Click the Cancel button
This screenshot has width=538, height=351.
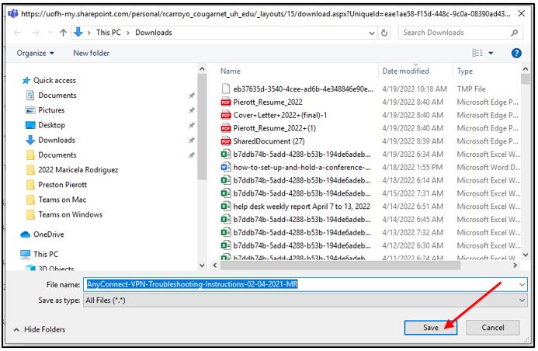click(x=493, y=328)
